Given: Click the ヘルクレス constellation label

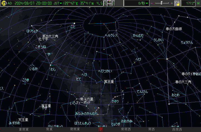Looking at the screenshot, I should pos(111,36).
